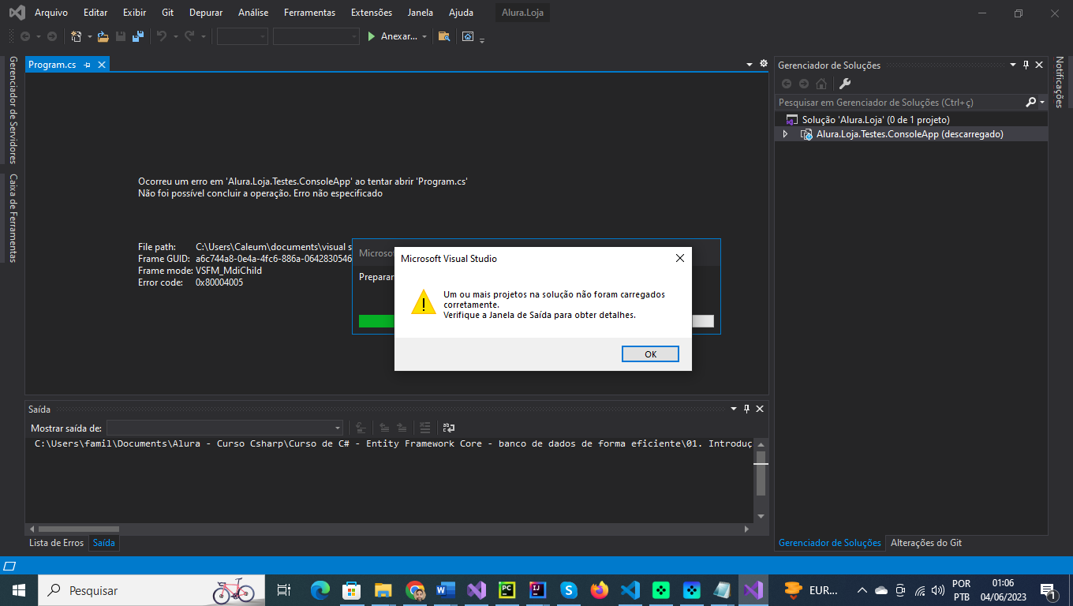Open the document list dropdown above the editor
1073x606 pixels.
pos(750,65)
